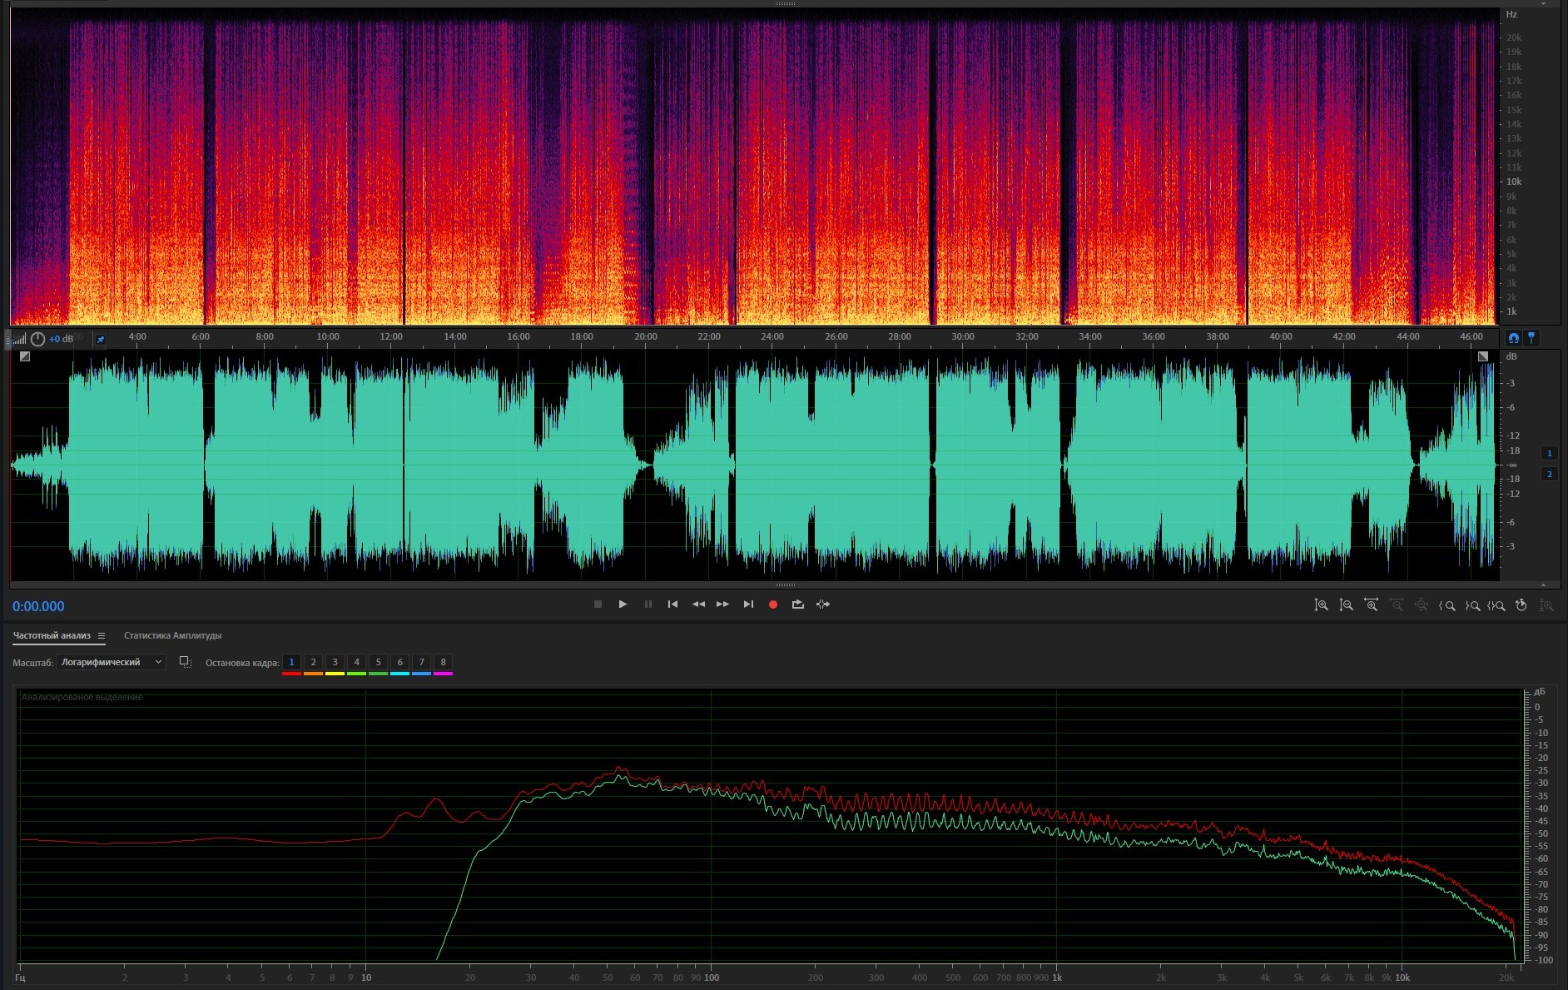Toggle loop playback icon
The width and height of the screenshot is (1568, 990).
pos(797,604)
